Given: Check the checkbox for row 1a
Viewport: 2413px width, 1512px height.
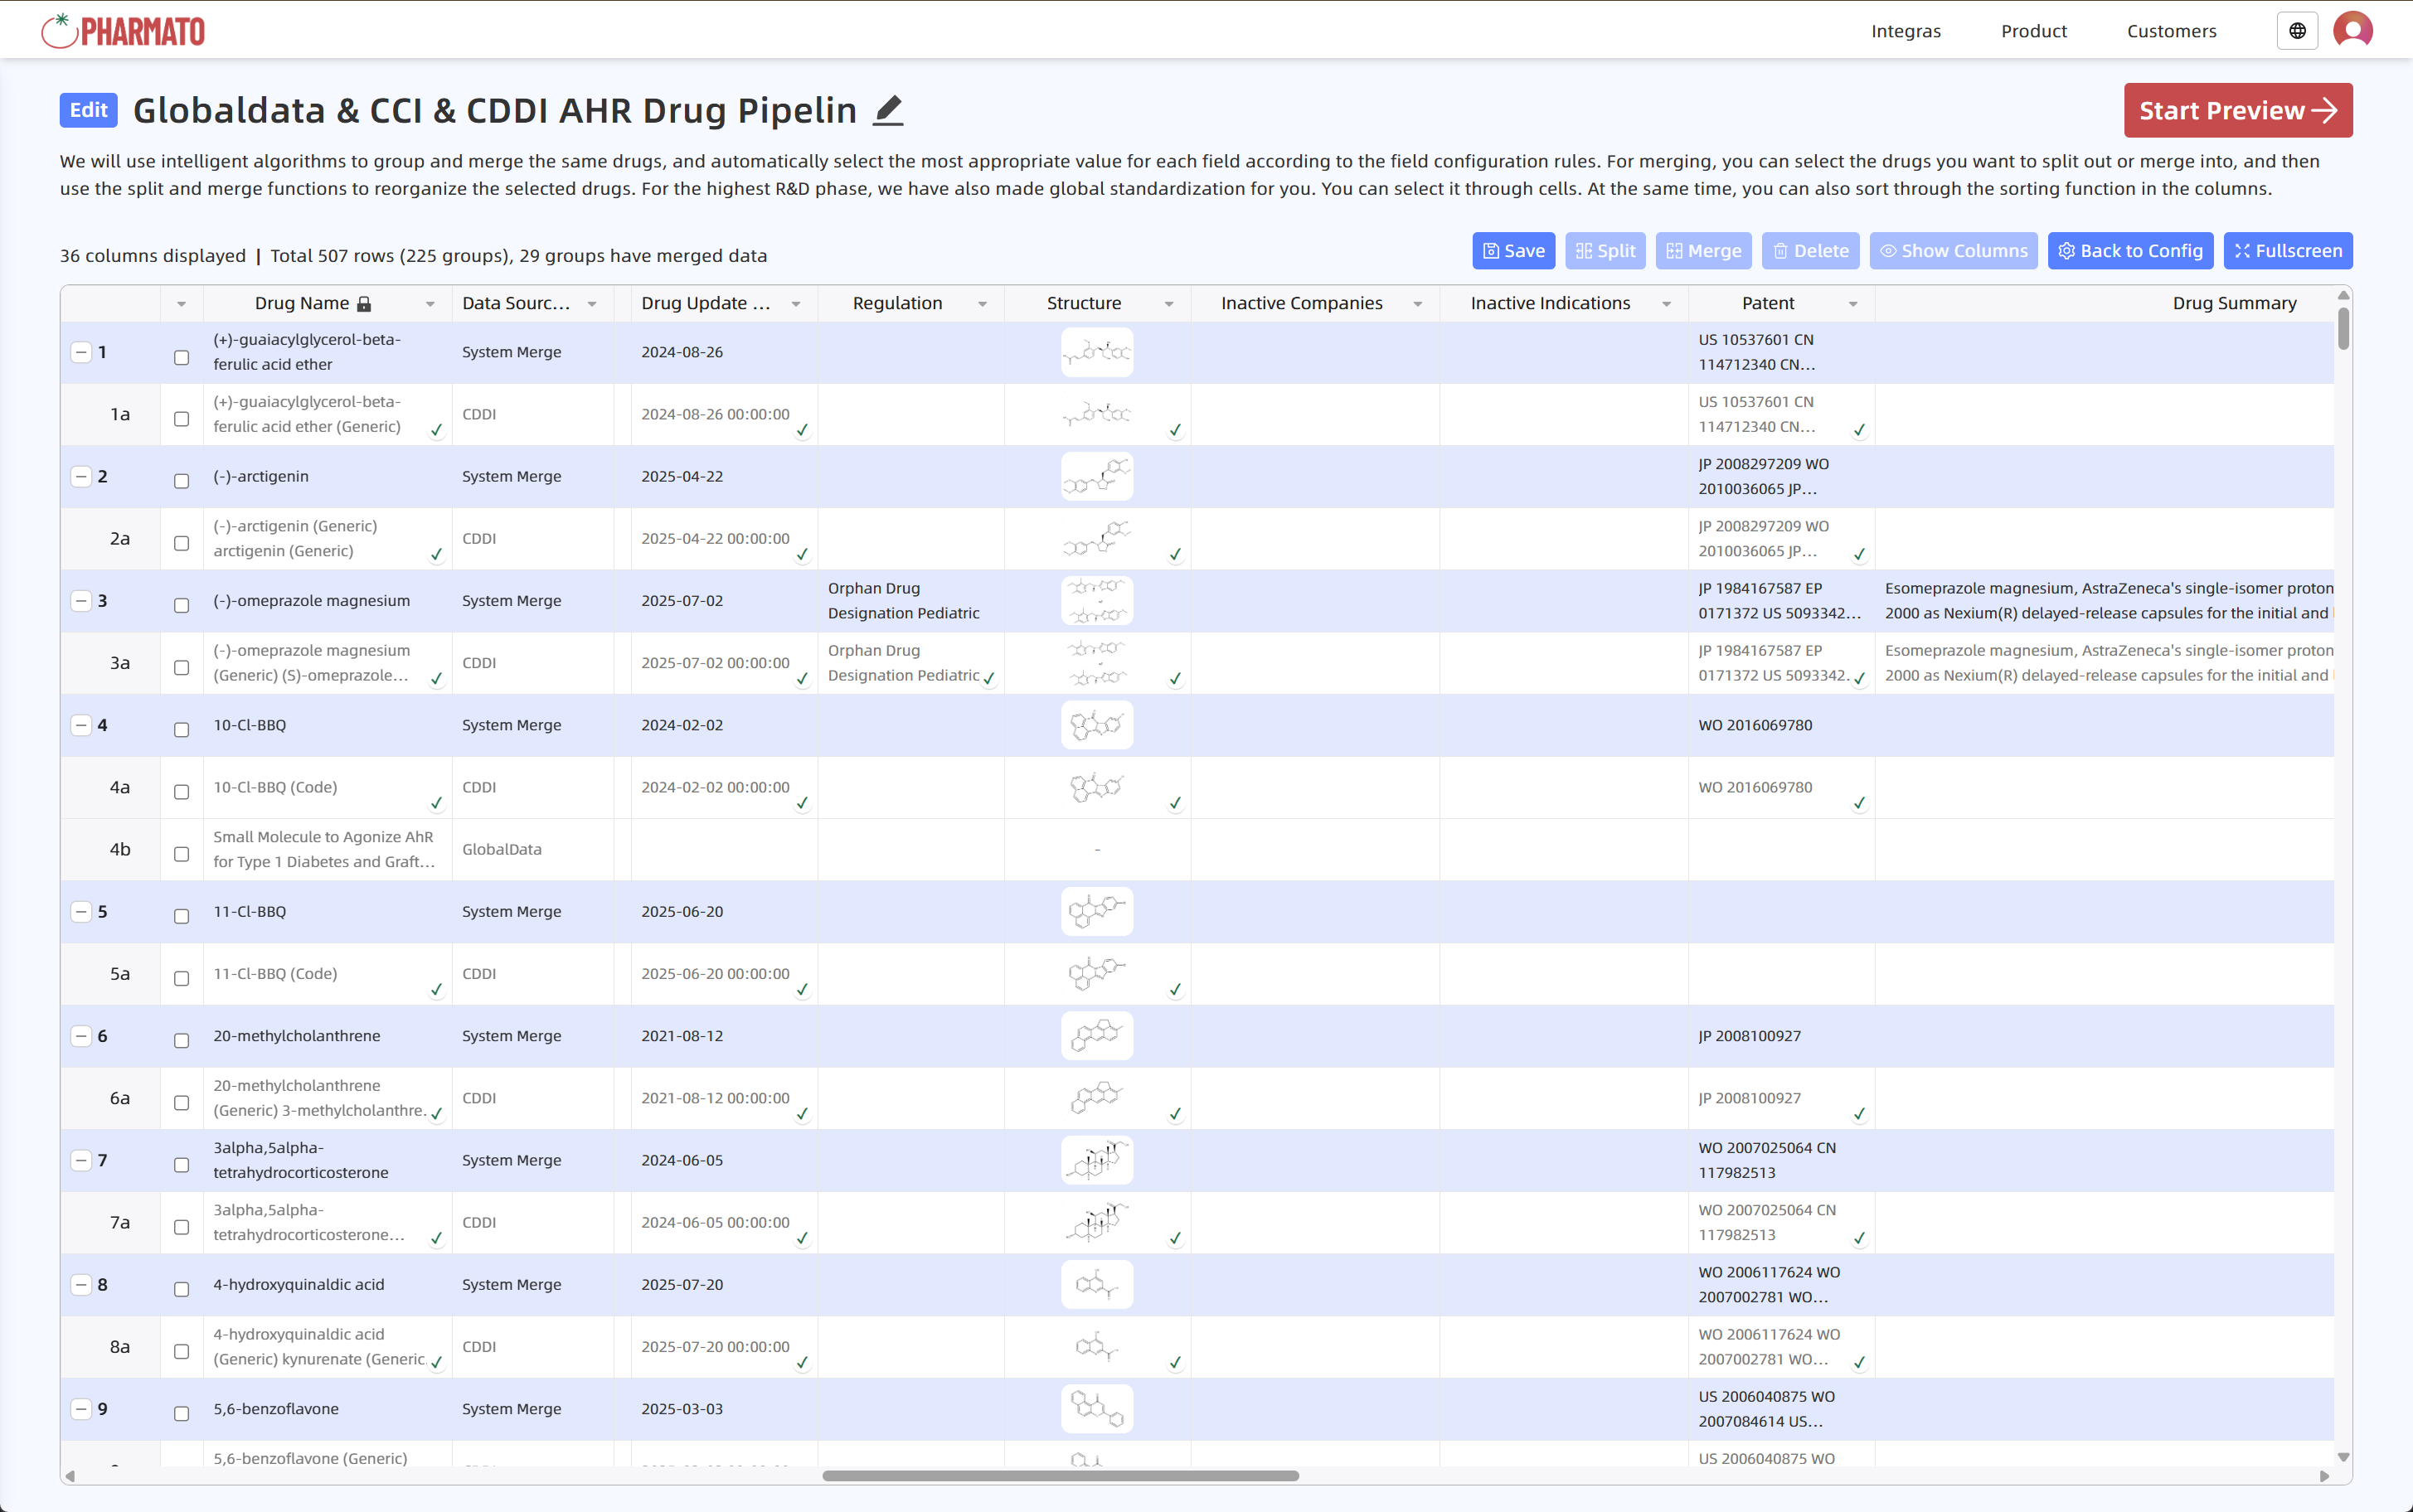Looking at the screenshot, I should [x=181, y=419].
